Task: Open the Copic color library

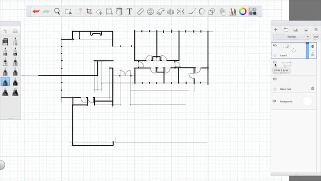Action: tap(223, 12)
